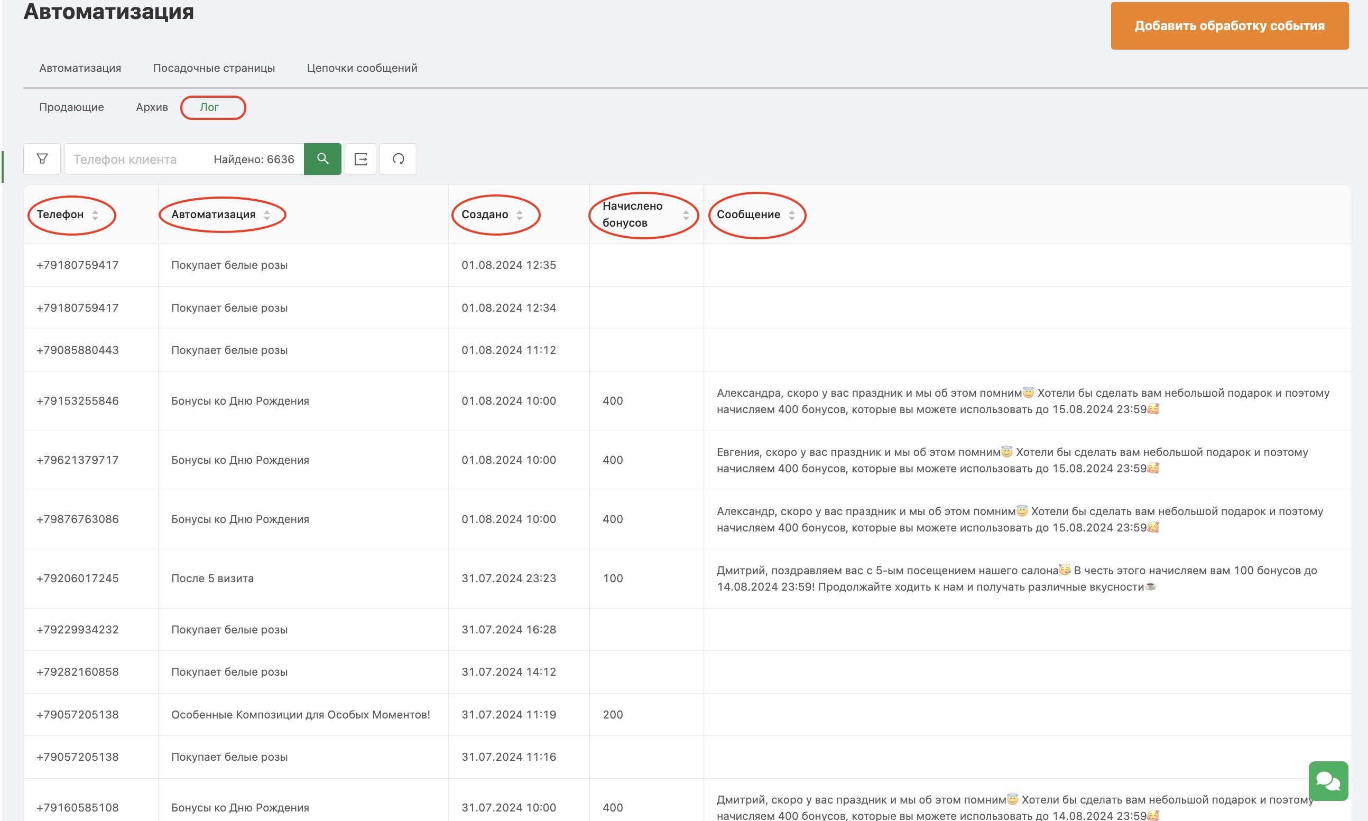Click phone +79180759417 dated 01.08.2024 12:35

[78, 265]
